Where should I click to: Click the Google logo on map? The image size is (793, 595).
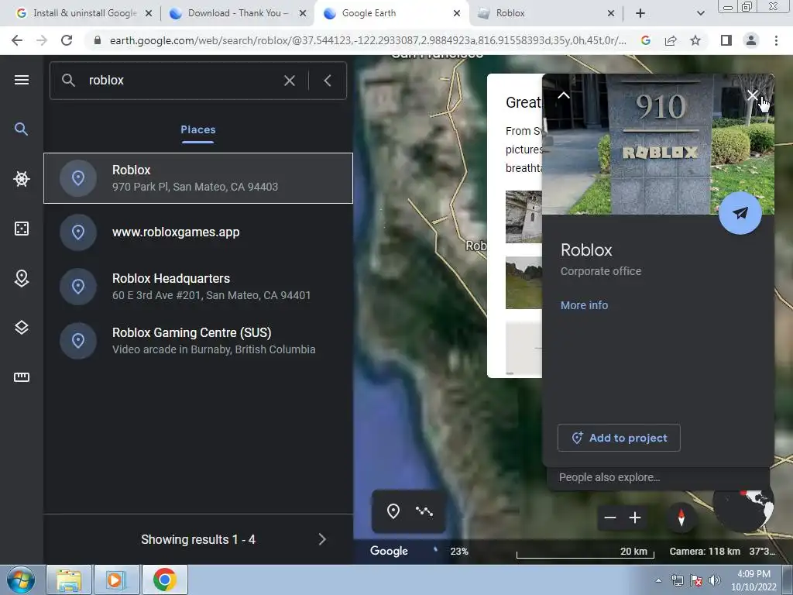pos(389,551)
